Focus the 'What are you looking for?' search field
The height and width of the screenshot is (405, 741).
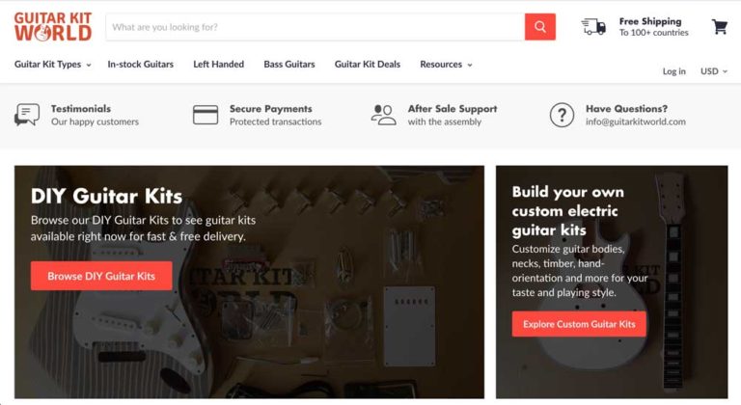coord(316,27)
